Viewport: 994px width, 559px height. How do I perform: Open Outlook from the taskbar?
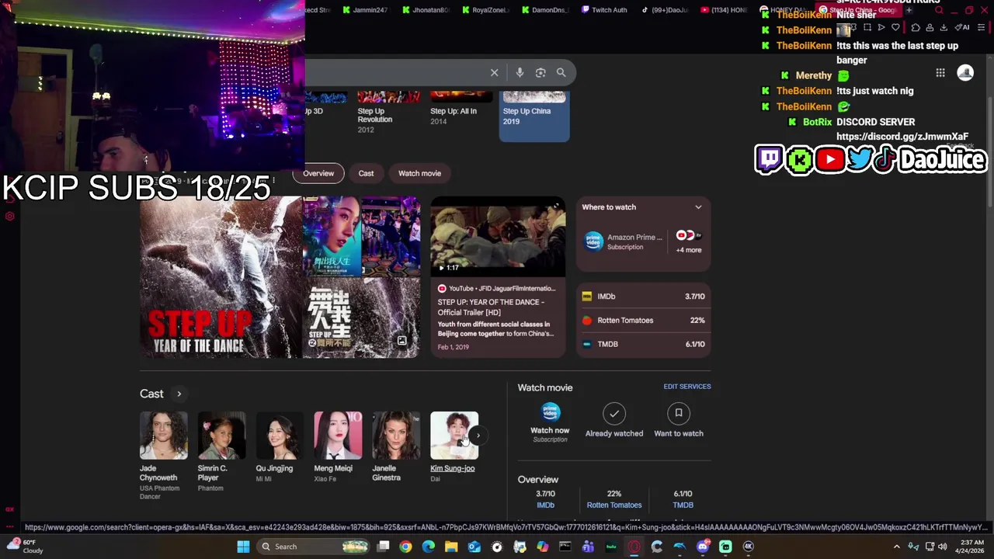coord(474,547)
